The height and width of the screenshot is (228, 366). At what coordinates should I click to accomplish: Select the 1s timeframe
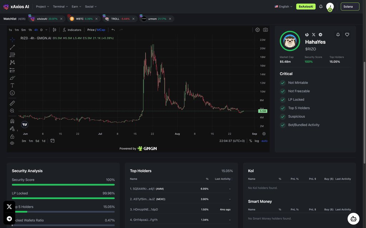(x=10, y=30)
